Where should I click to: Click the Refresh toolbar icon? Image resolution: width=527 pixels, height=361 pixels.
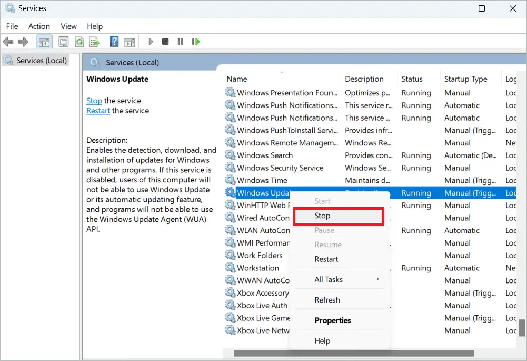79,42
